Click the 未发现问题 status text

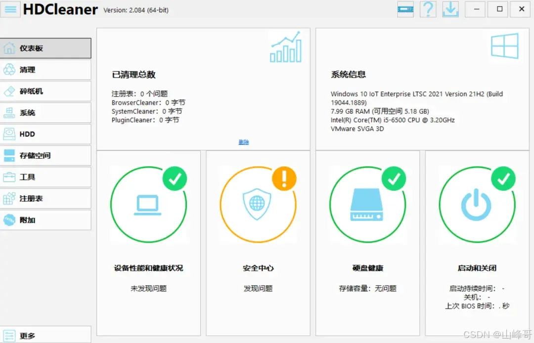click(x=148, y=289)
